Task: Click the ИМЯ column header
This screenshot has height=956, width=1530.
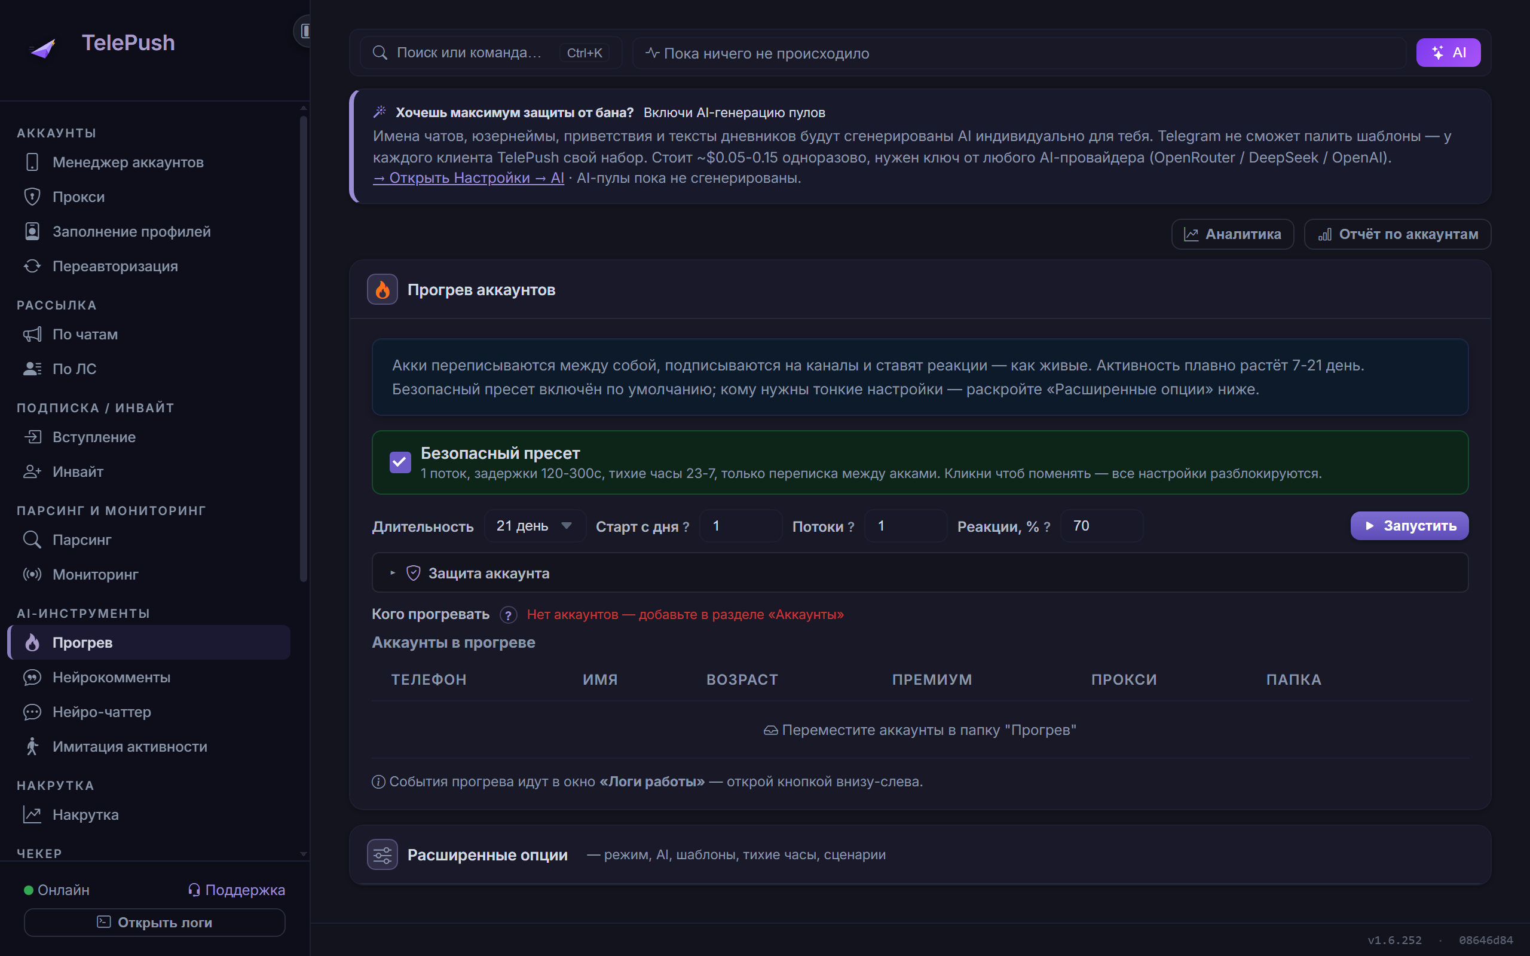Action: 600,680
